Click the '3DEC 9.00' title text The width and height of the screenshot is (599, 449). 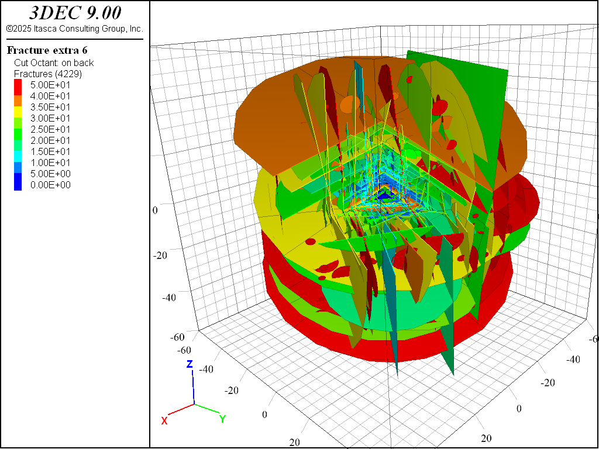point(75,13)
